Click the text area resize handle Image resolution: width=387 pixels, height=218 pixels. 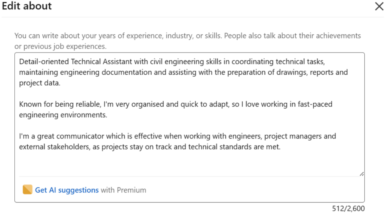(x=362, y=173)
